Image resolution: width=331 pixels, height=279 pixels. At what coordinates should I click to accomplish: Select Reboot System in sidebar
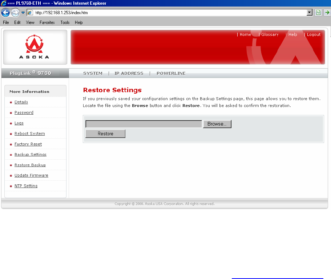click(x=30, y=134)
